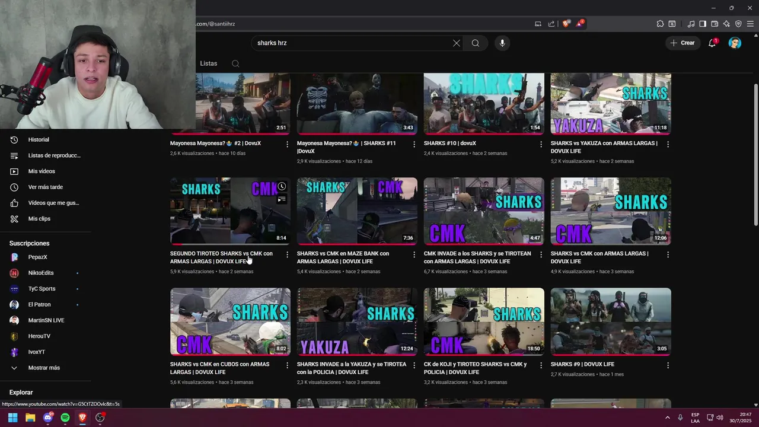The image size is (759, 427).
Task: Click the watch later clock overlay on SEGUNDO TIROTEO thumbnail
Action: point(282,186)
